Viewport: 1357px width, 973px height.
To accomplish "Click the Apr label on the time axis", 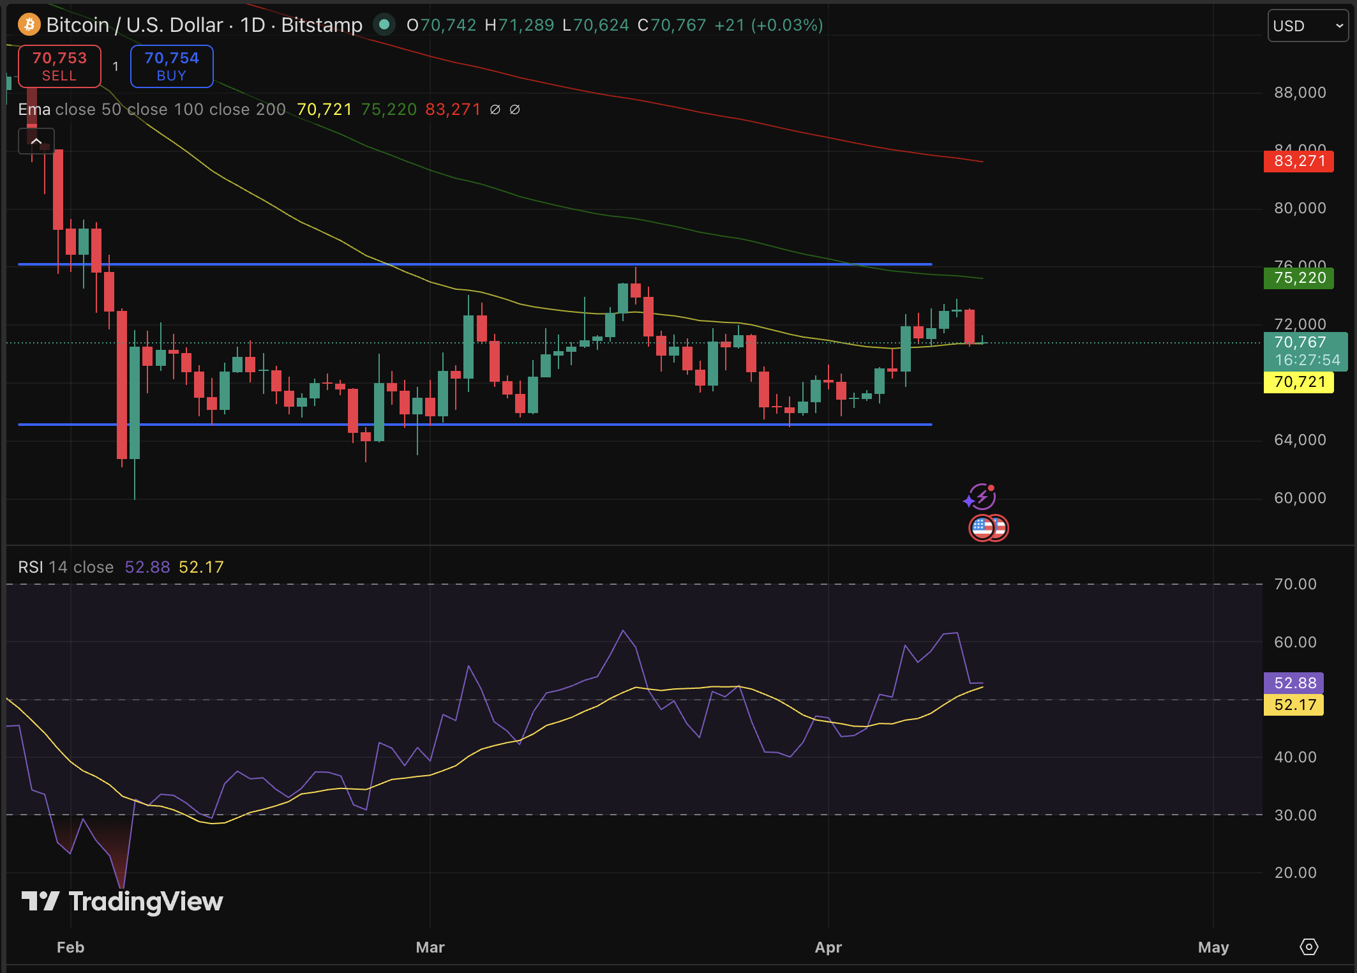I will click(x=828, y=947).
